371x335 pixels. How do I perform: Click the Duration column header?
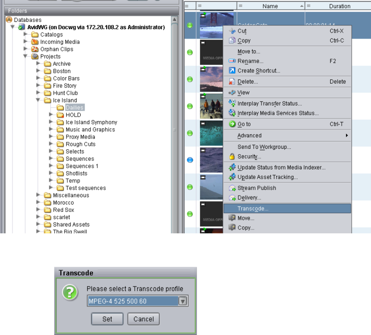(x=338, y=6)
